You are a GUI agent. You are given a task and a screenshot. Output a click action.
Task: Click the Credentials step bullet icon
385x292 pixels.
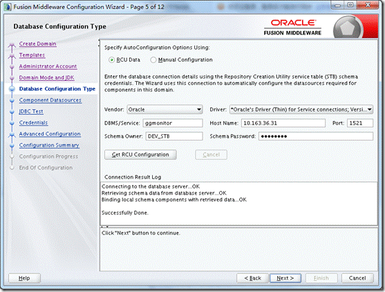point(12,123)
